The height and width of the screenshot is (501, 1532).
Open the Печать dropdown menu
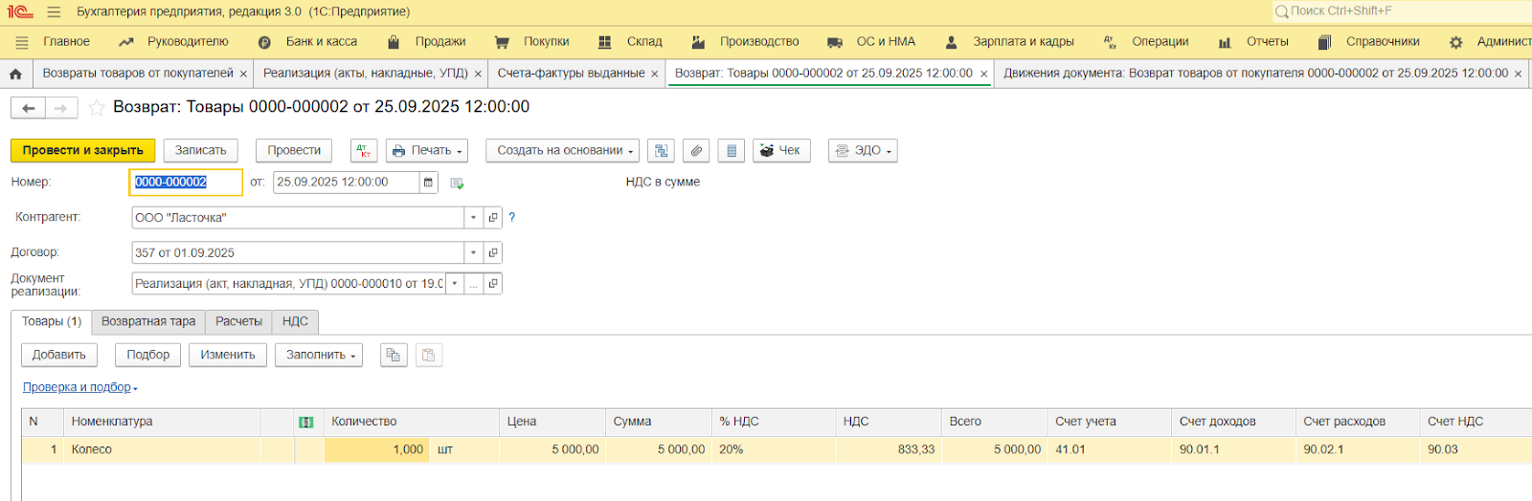(x=428, y=151)
